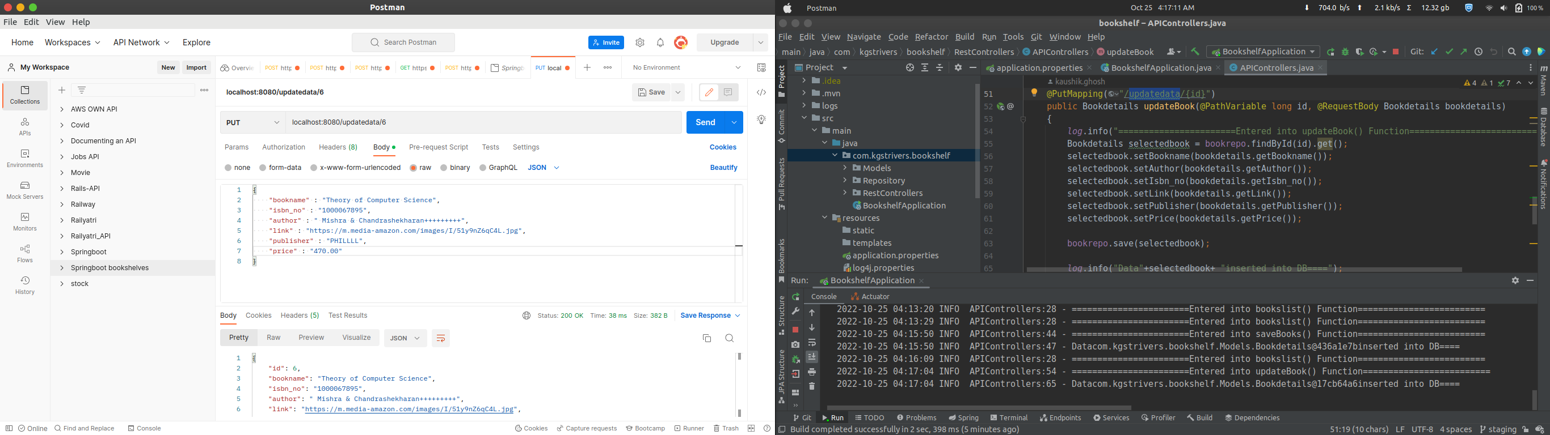Copy the Postman response body
1550x435 pixels.
click(707, 338)
